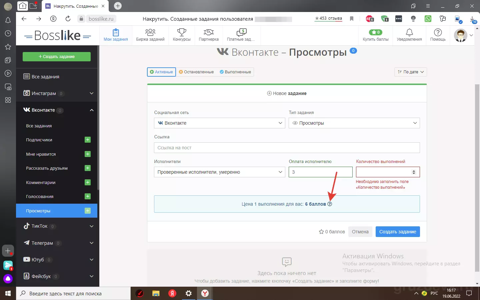This screenshot has width=480, height=300.
Task: Click green plus next to Комментарии
Action: tap(88, 182)
